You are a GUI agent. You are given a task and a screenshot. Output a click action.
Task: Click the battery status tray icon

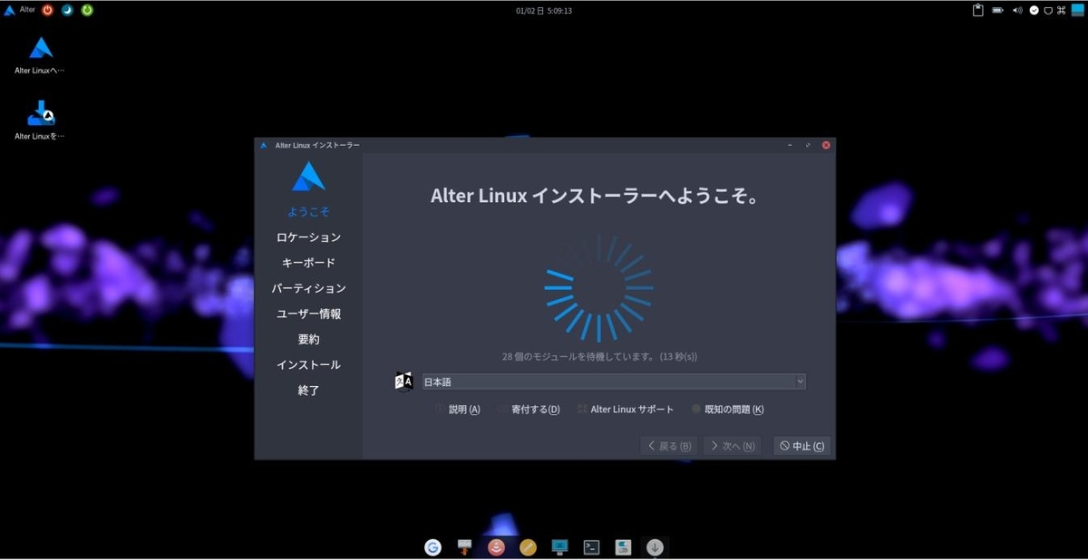pyautogui.click(x=997, y=11)
